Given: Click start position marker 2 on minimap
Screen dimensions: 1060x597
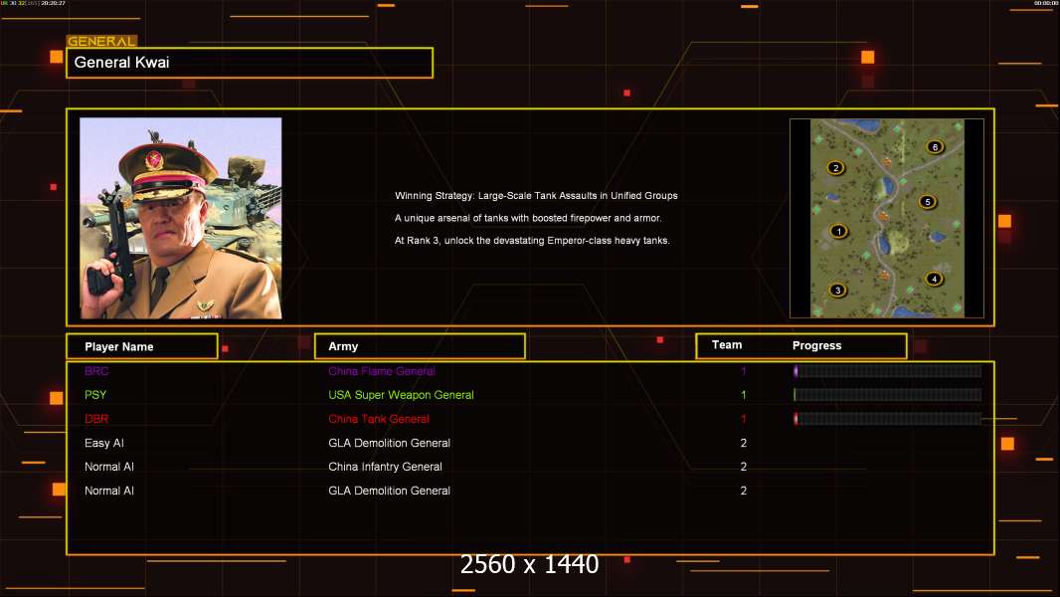Looking at the screenshot, I should [835, 168].
